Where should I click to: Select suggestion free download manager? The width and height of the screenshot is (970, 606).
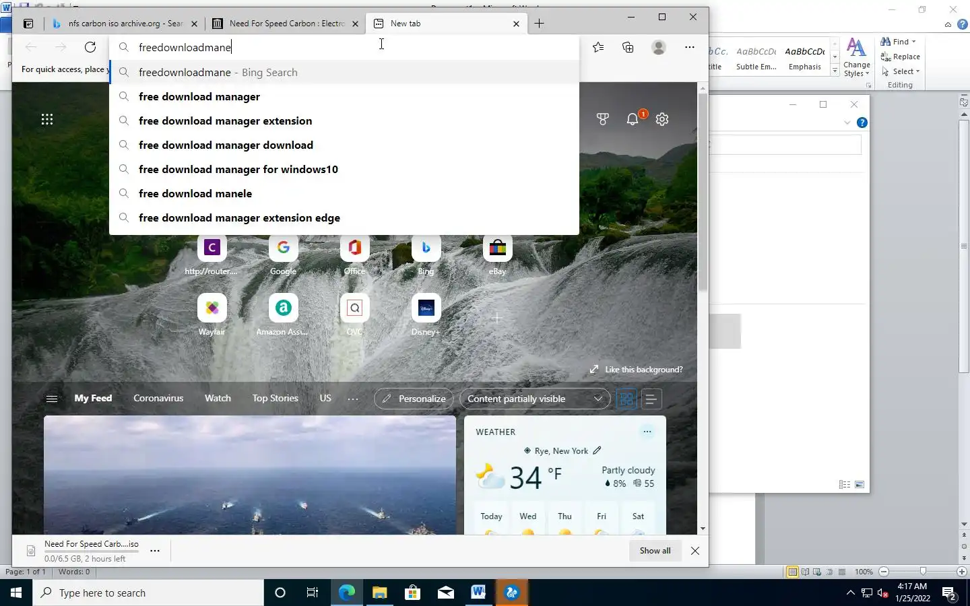(344, 97)
